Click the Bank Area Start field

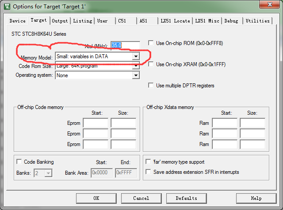[102, 172]
